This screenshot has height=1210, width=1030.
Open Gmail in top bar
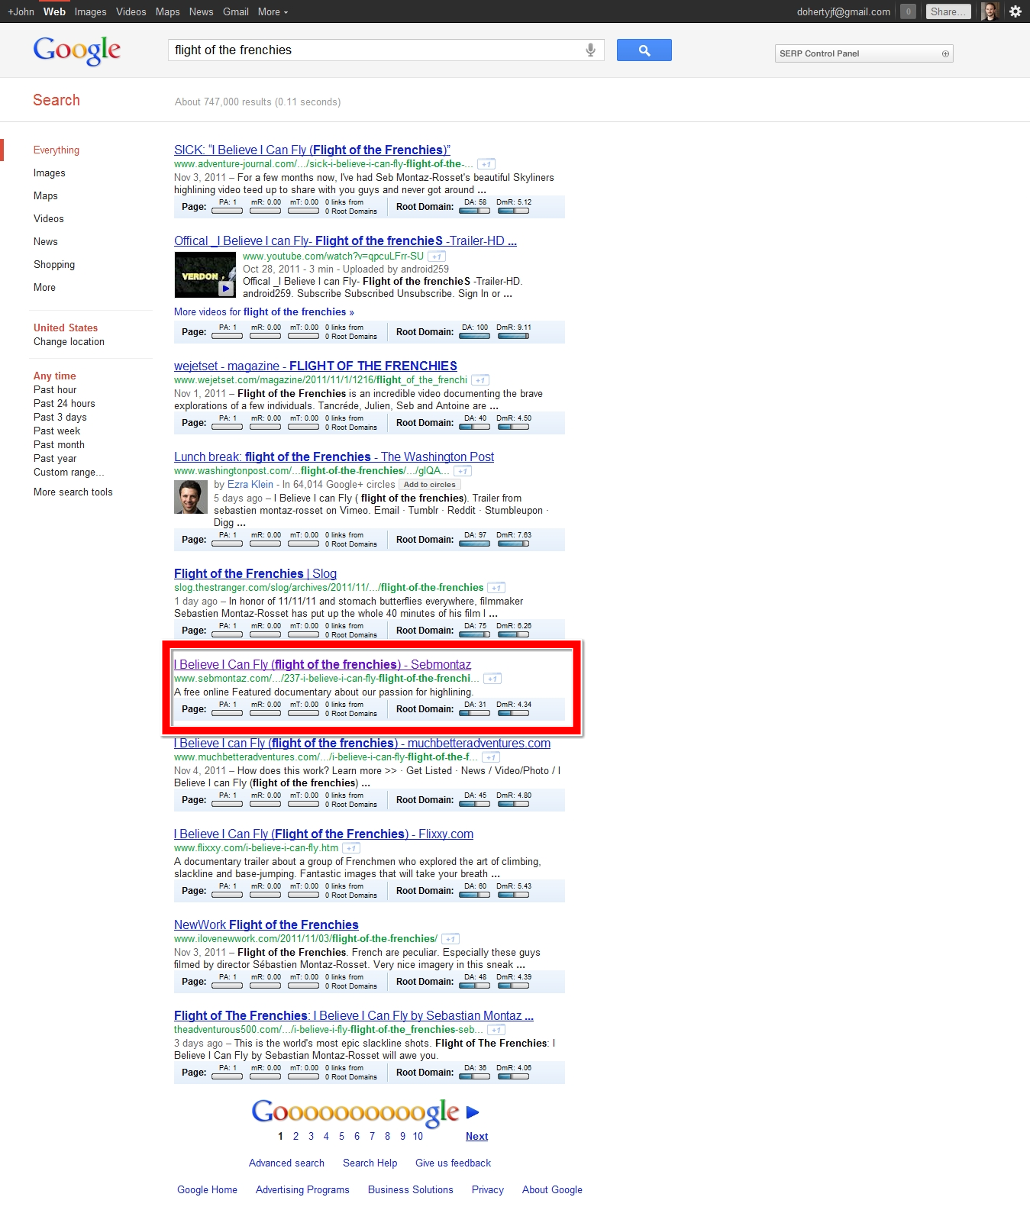(x=236, y=11)
